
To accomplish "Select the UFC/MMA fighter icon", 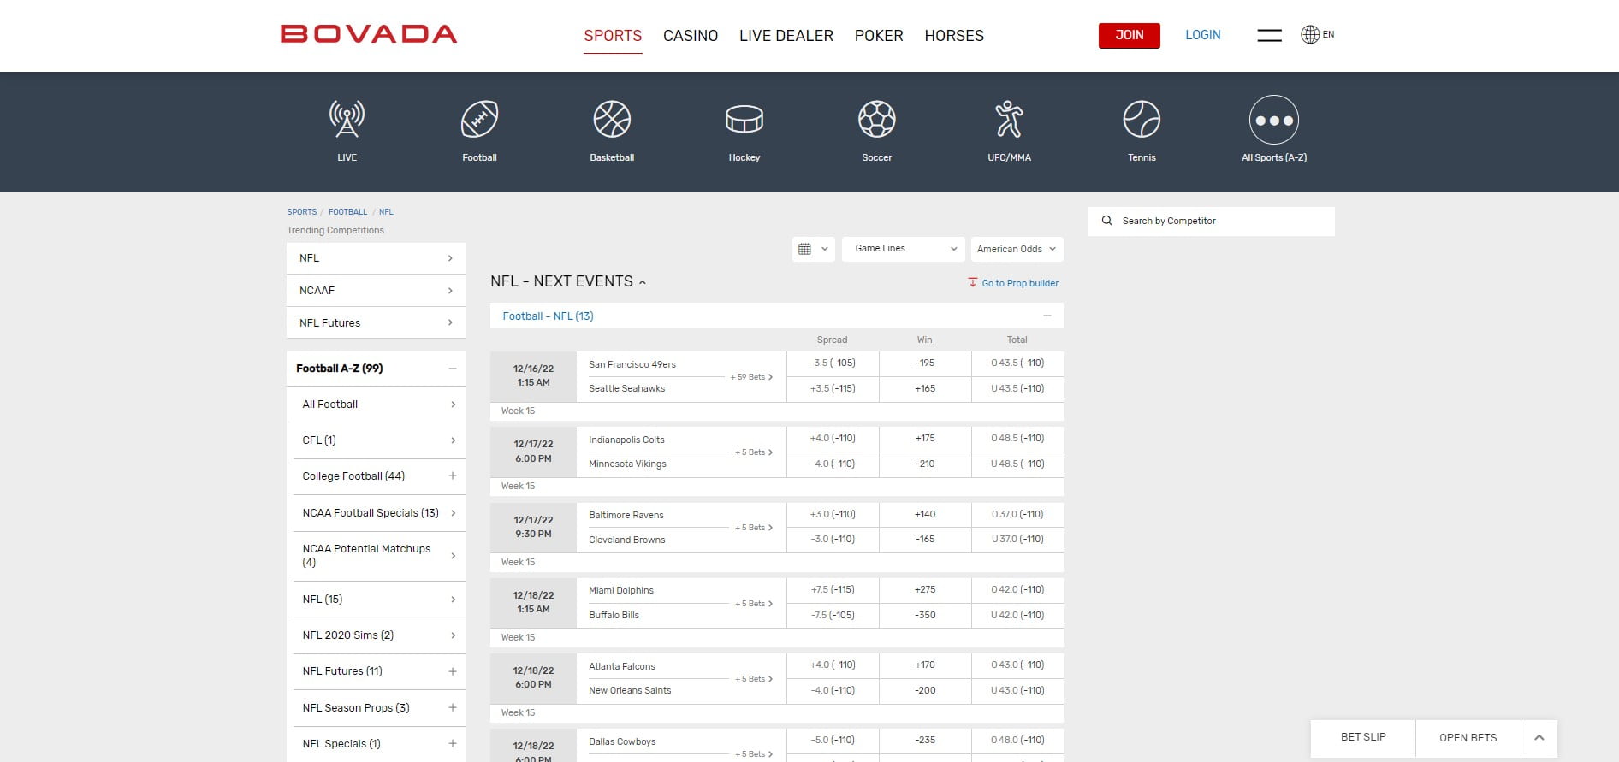I will [x=1009, y=120].
